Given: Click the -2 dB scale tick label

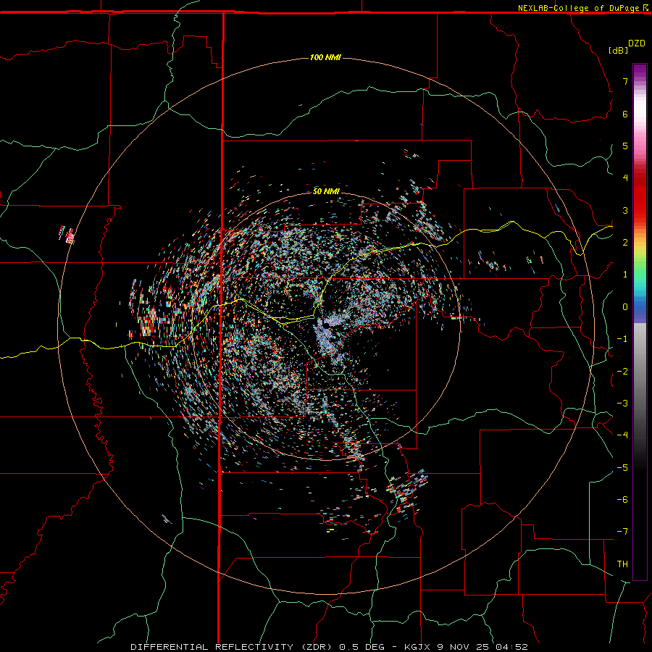Looking at the screenshot, I should point(622,371).
